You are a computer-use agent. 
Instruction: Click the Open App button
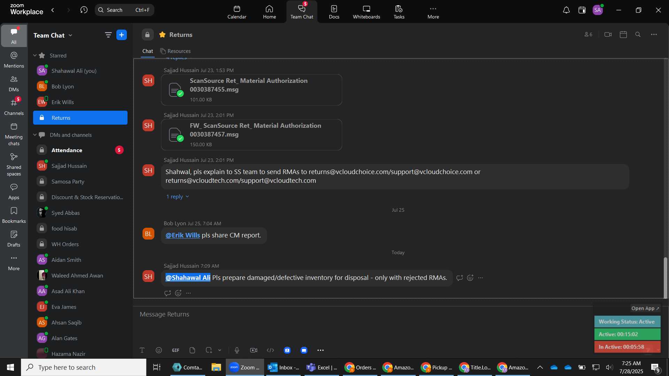[645, 308]
